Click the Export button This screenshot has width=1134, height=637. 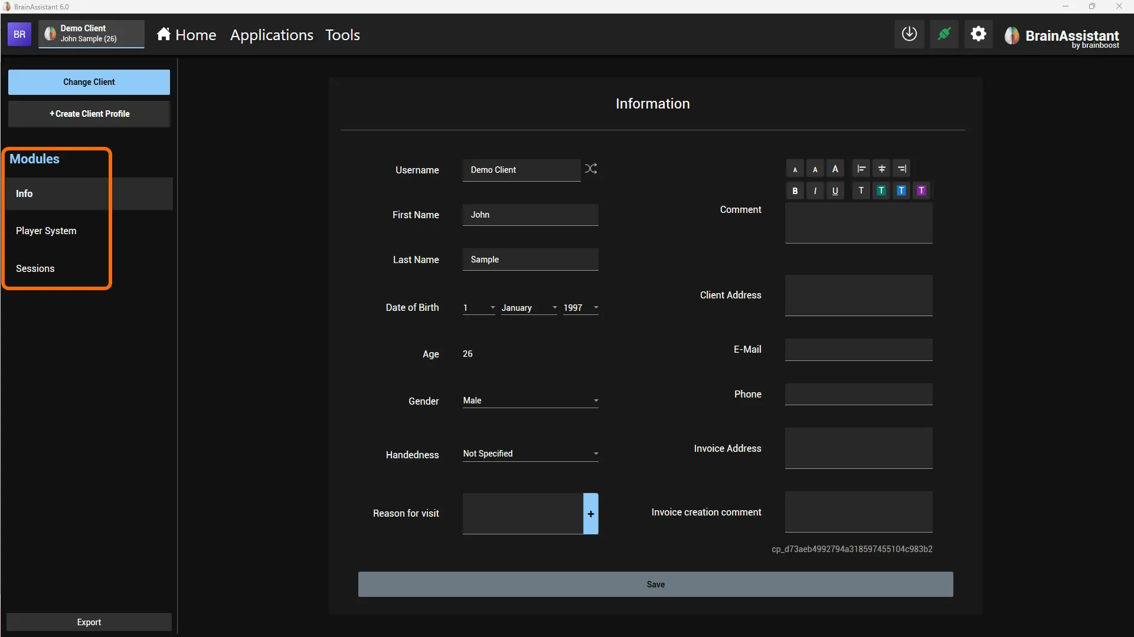[89, 622]
